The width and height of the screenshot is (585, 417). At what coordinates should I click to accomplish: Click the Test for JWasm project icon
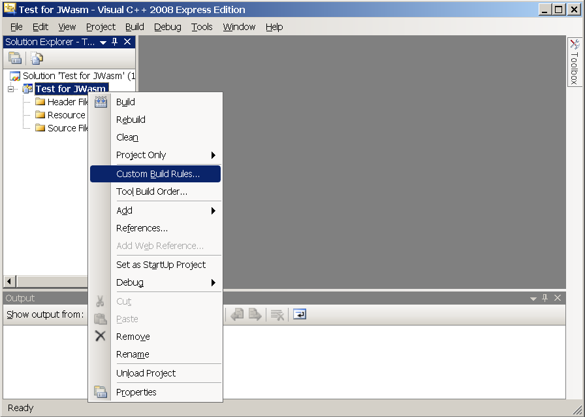(x=27, y=89)
